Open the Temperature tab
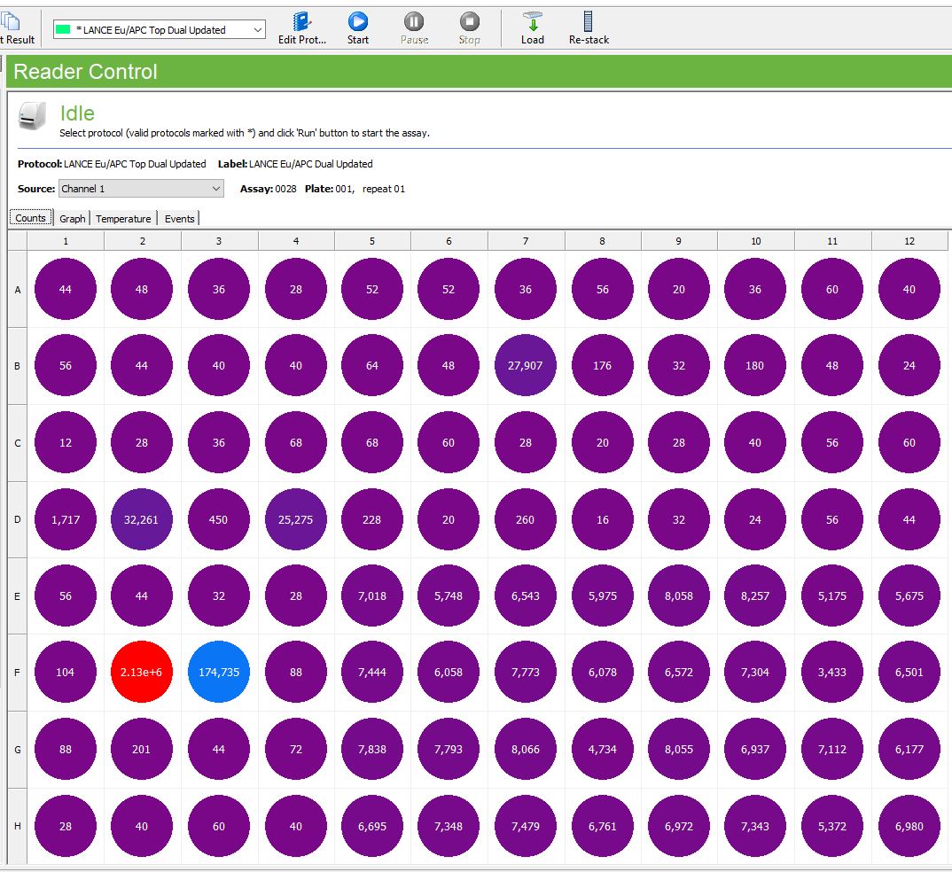Viewport: 952px width, 872px height. pos(123,219)
